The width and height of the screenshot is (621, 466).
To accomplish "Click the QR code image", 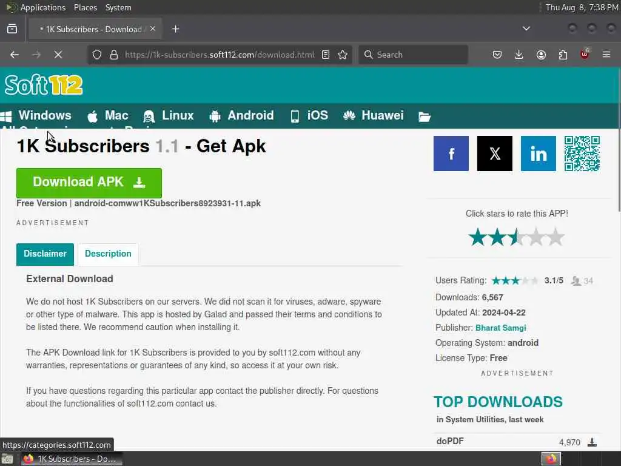I will [582, 154].
